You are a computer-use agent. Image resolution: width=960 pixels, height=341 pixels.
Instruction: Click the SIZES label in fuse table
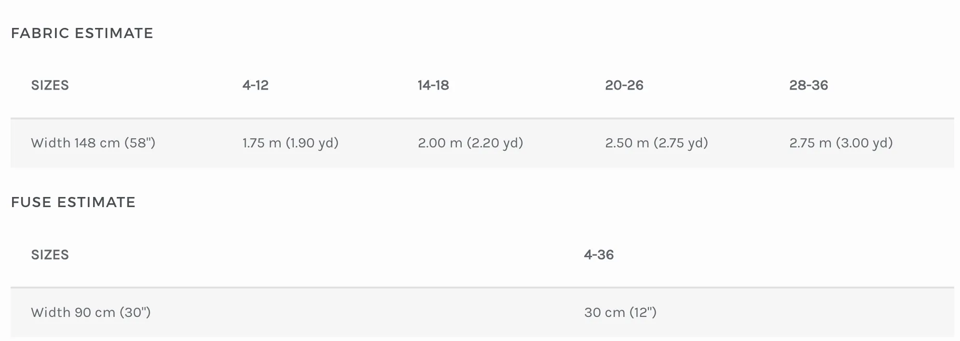click(x=50, y=255)
